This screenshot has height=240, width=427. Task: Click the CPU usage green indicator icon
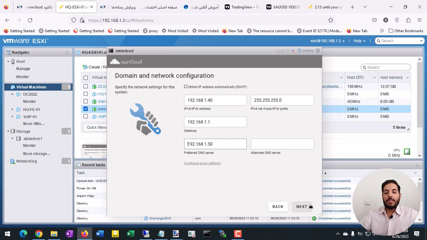[407, 152]
